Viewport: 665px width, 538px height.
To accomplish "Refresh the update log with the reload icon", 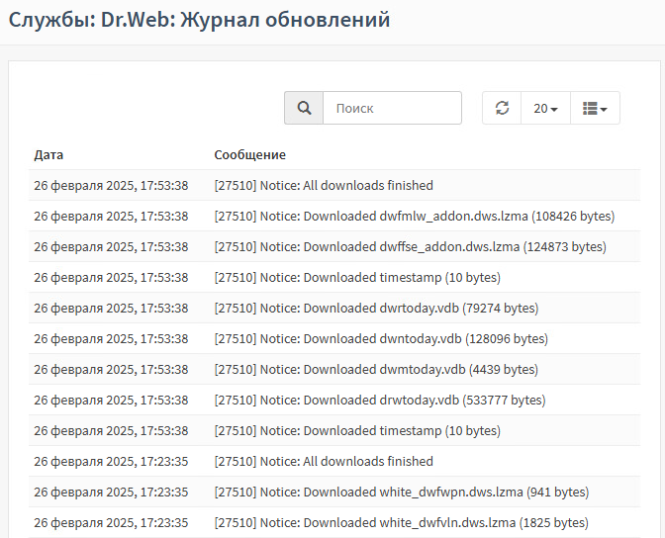I will tap(502, 108).
